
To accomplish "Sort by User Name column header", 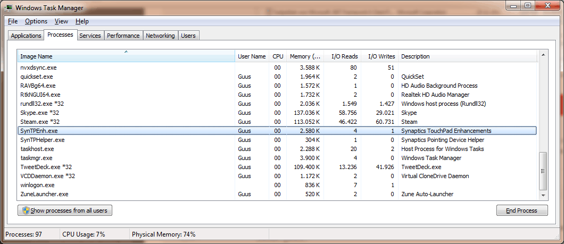I will click(252, 56).
